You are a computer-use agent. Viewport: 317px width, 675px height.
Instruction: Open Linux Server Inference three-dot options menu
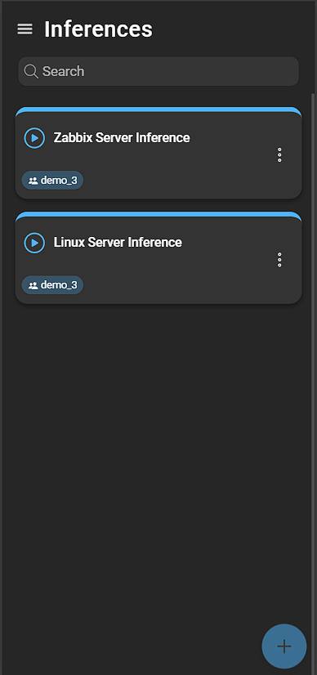pos(279,260)
